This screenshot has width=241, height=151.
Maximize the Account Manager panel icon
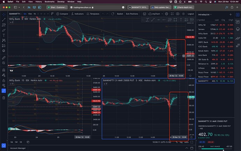[192, 148]
